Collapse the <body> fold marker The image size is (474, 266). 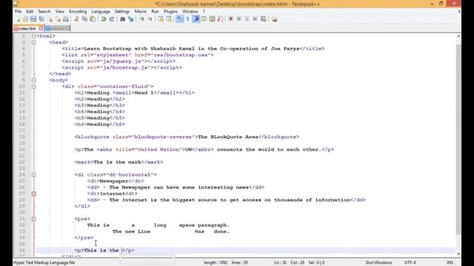[34, 81]
